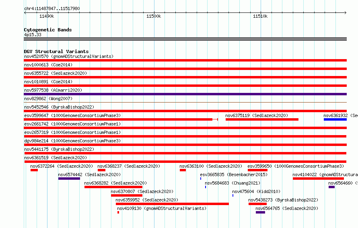
Task: Select the small red bar under nsv6372264
Action: tap(34, 170)
